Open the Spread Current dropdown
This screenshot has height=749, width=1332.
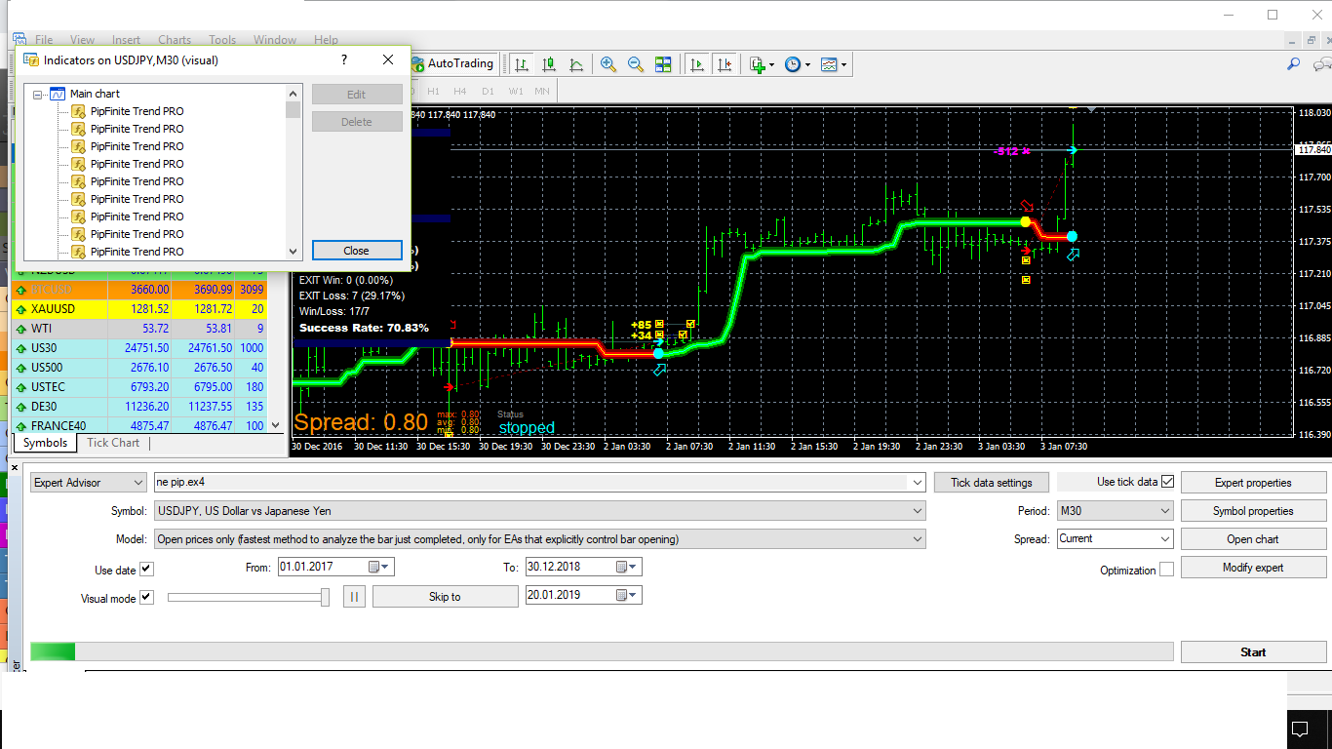coord(1164,538)
